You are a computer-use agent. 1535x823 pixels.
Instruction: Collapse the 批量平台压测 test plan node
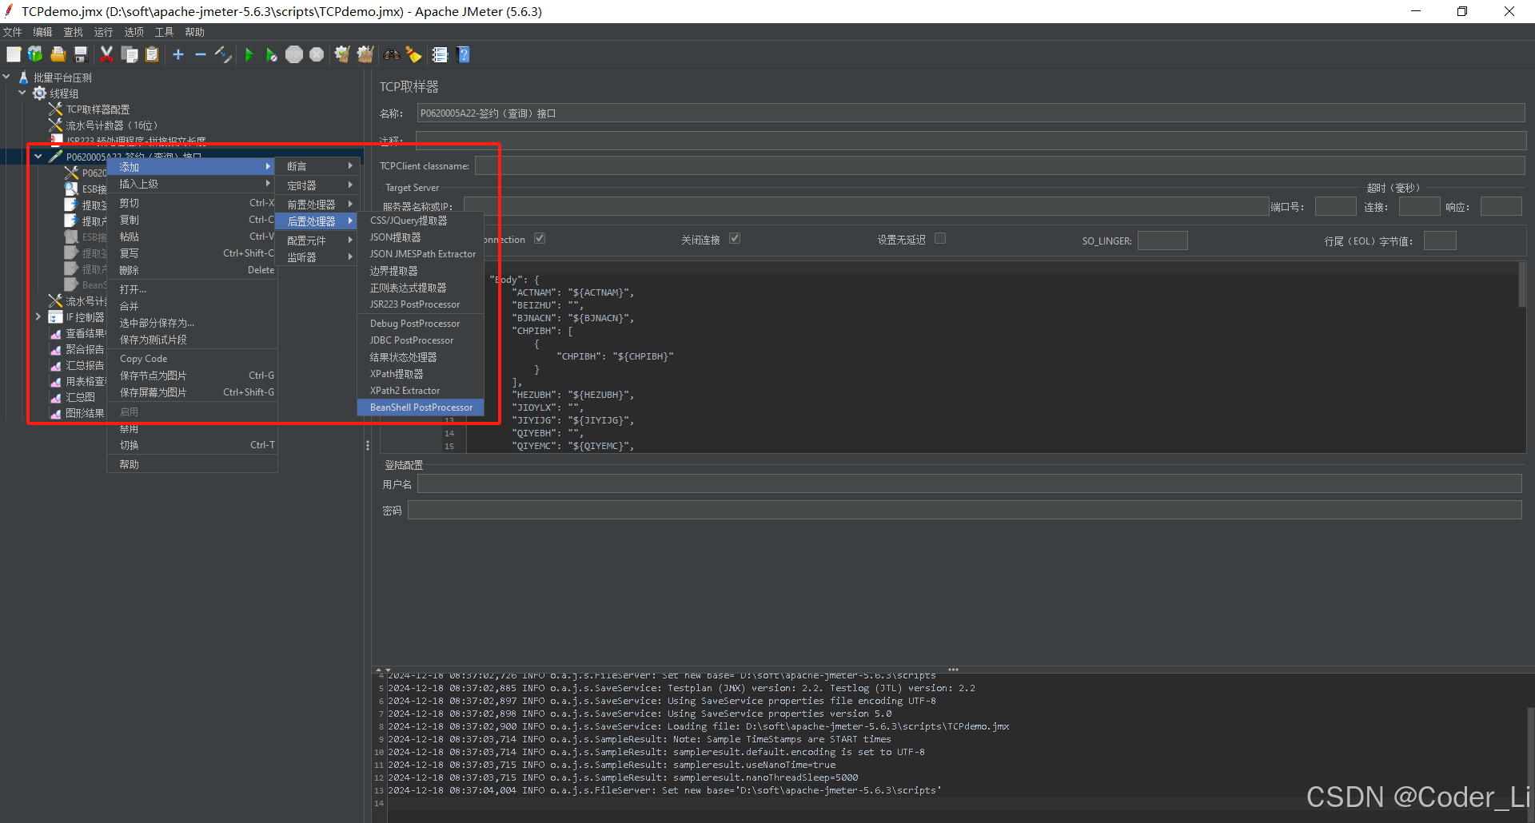point(6,78)
